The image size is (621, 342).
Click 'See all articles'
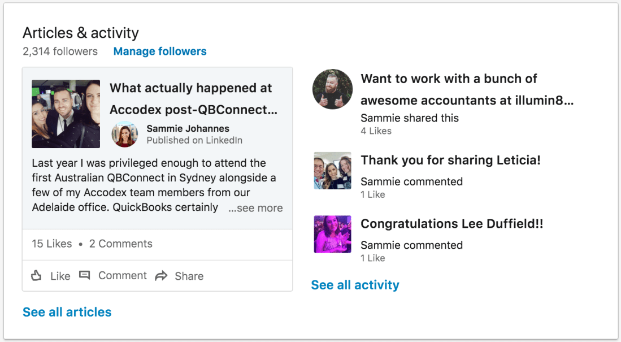(67, 311)
